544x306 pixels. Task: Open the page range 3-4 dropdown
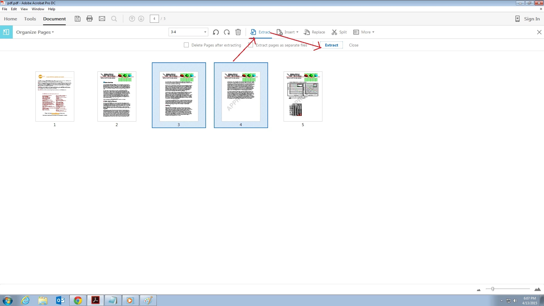pos(205,32)
